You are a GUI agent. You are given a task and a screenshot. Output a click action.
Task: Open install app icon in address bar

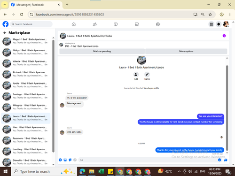195,15
